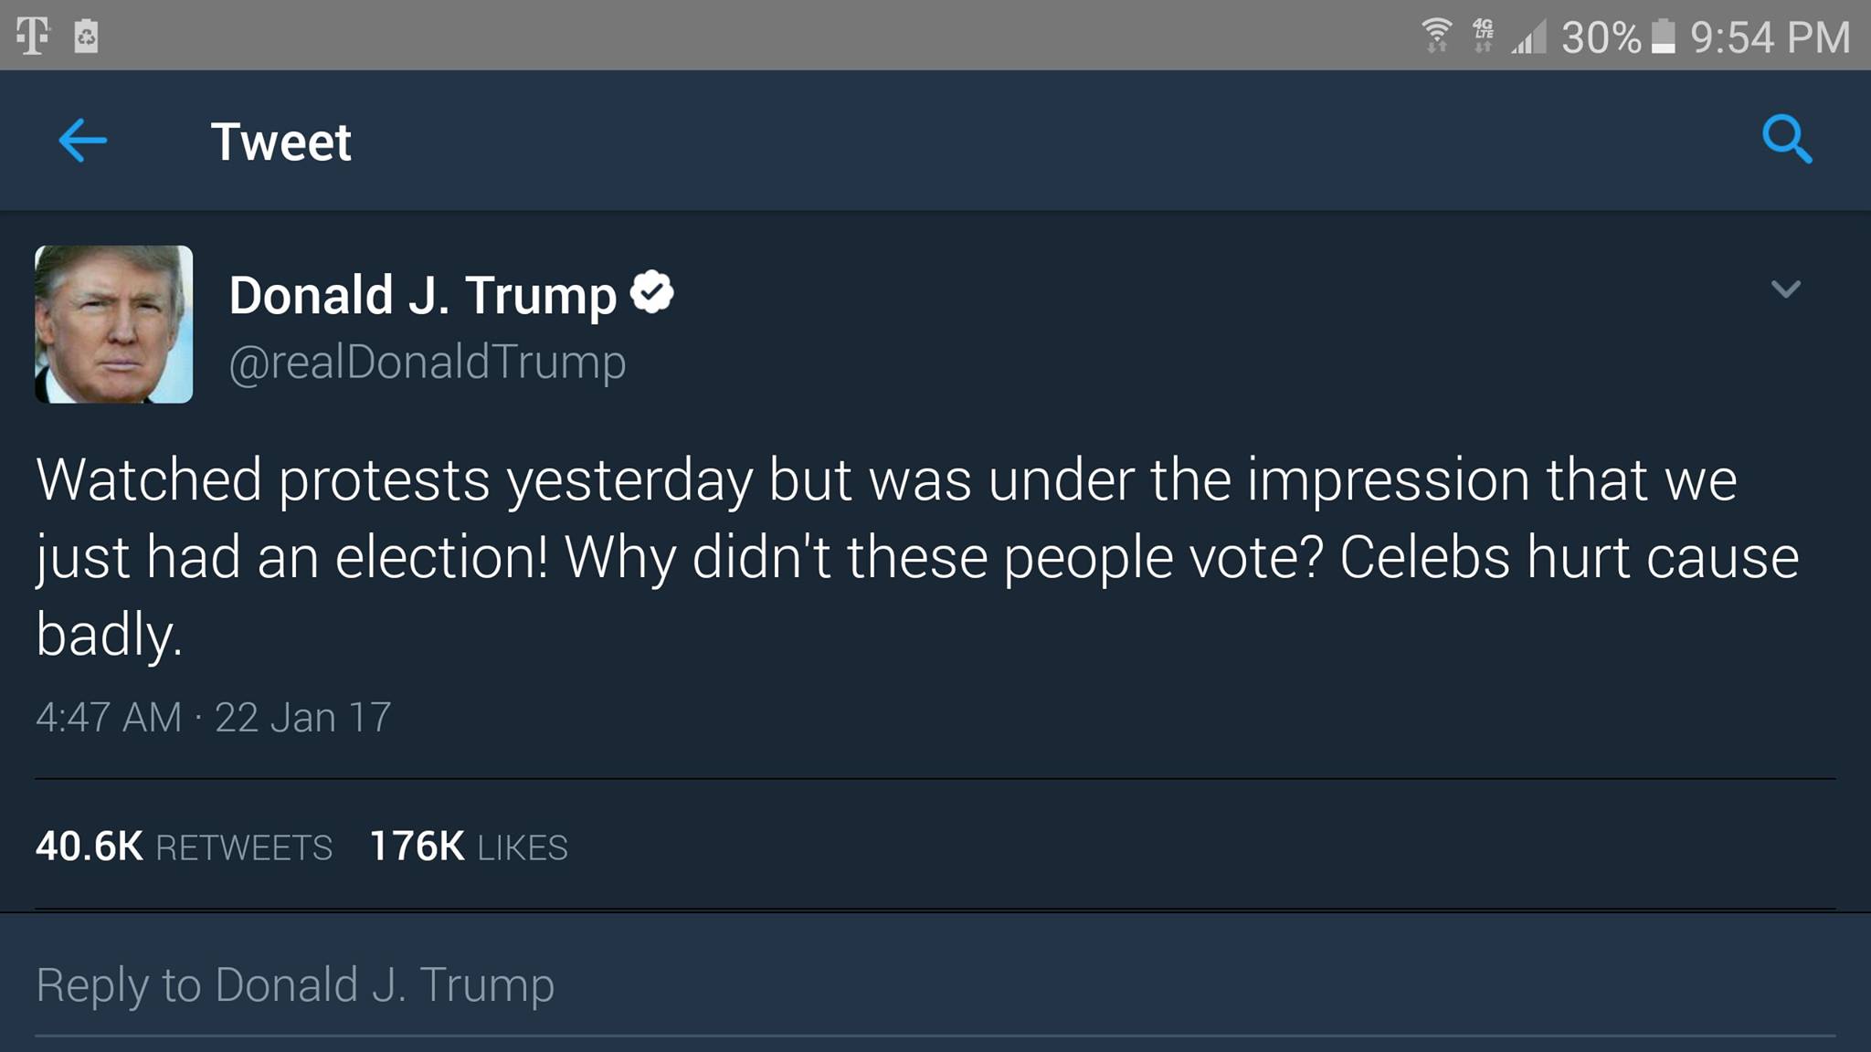
Task: Click the blue verified badge
Action: click(651, 292)
